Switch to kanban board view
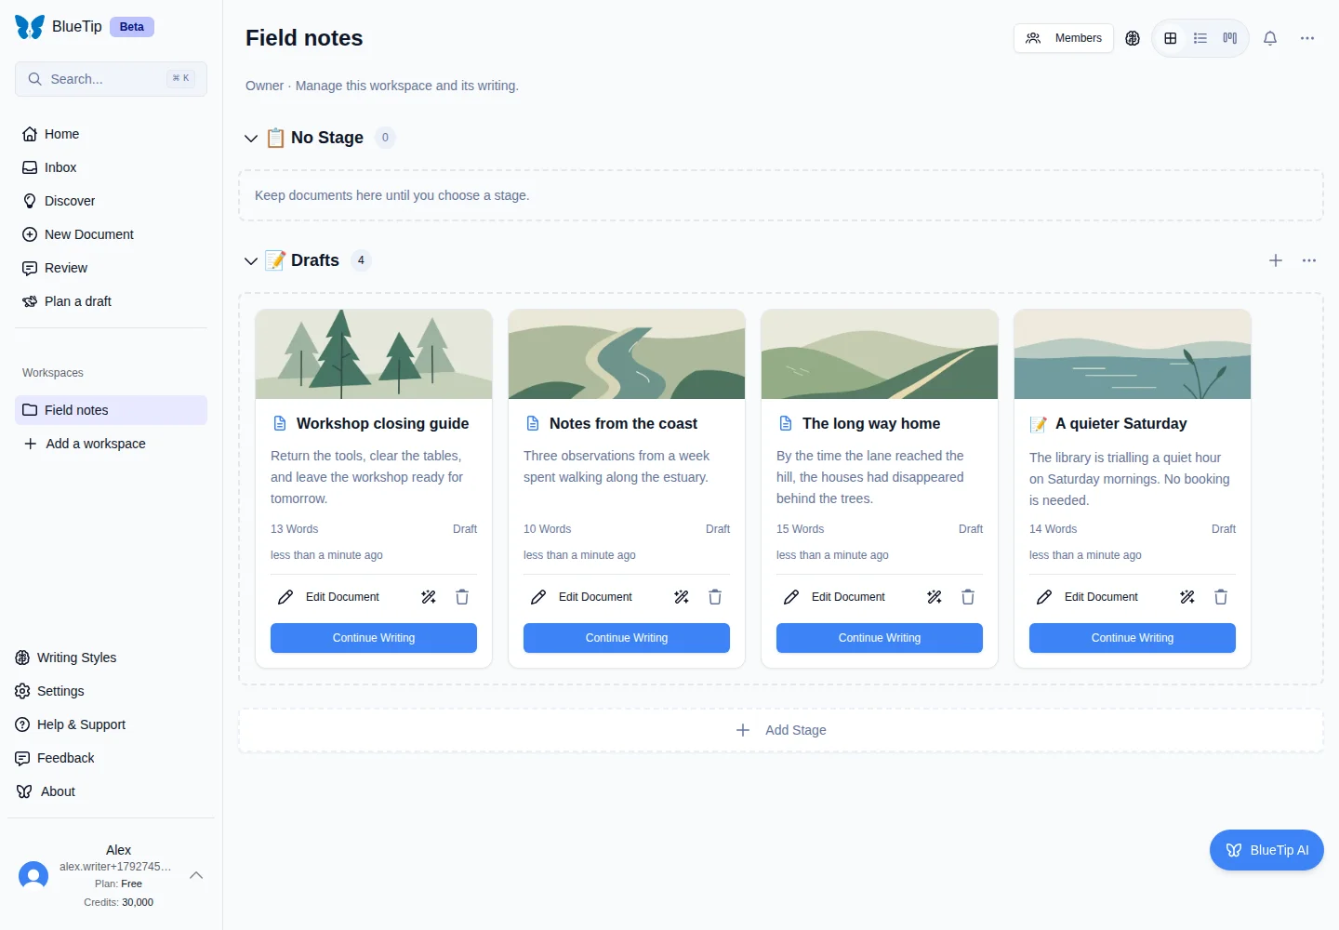The height and width of the screenshot is (930, 1339). point(1230,38)
